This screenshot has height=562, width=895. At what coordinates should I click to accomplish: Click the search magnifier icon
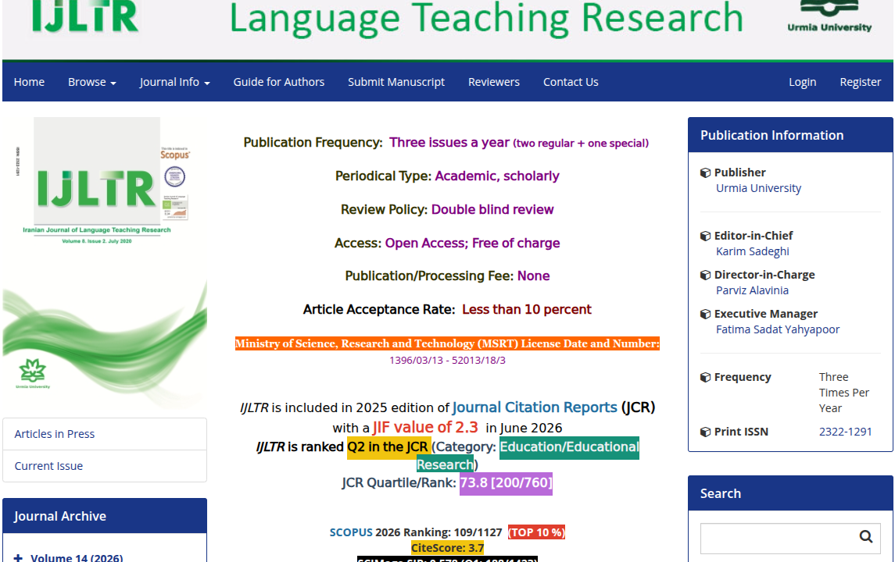click(x=866, y=537)
